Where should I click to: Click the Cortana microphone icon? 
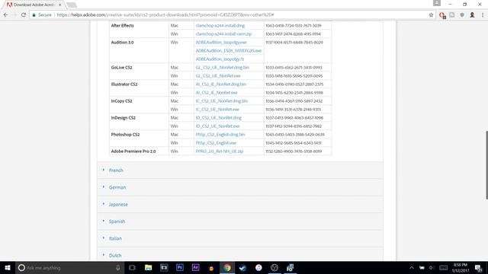[x=118, y=267]
